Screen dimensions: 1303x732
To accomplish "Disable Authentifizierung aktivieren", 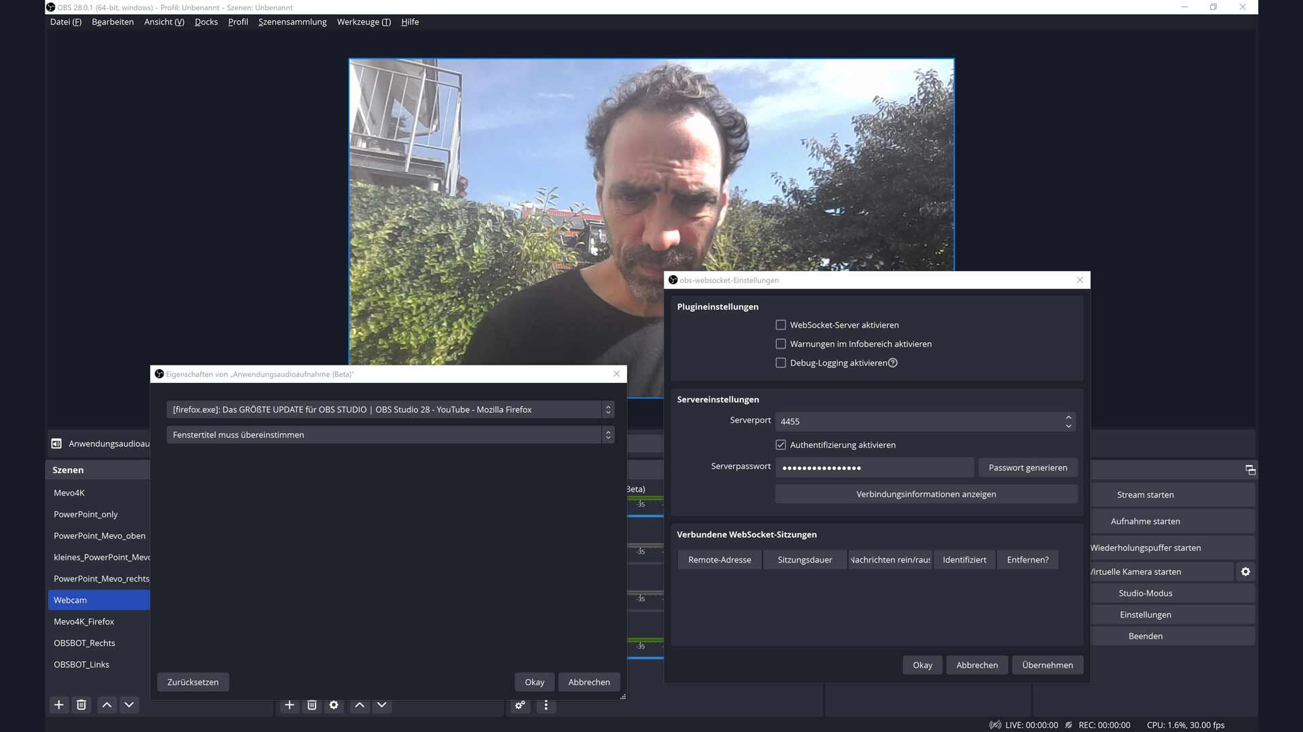I will pyautogui.click(x=781, y=445).
